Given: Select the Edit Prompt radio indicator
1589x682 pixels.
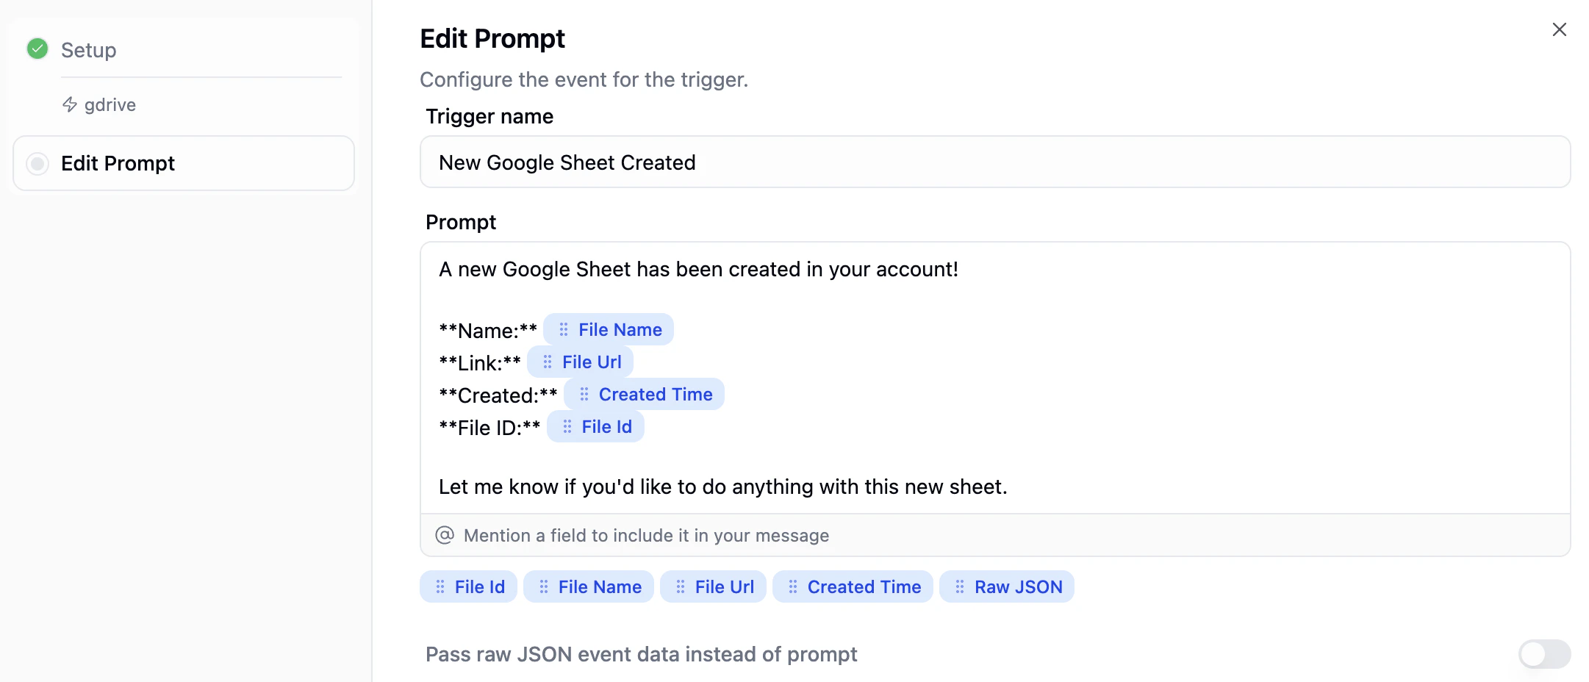Looking at the screenshot, I should 37,163.
